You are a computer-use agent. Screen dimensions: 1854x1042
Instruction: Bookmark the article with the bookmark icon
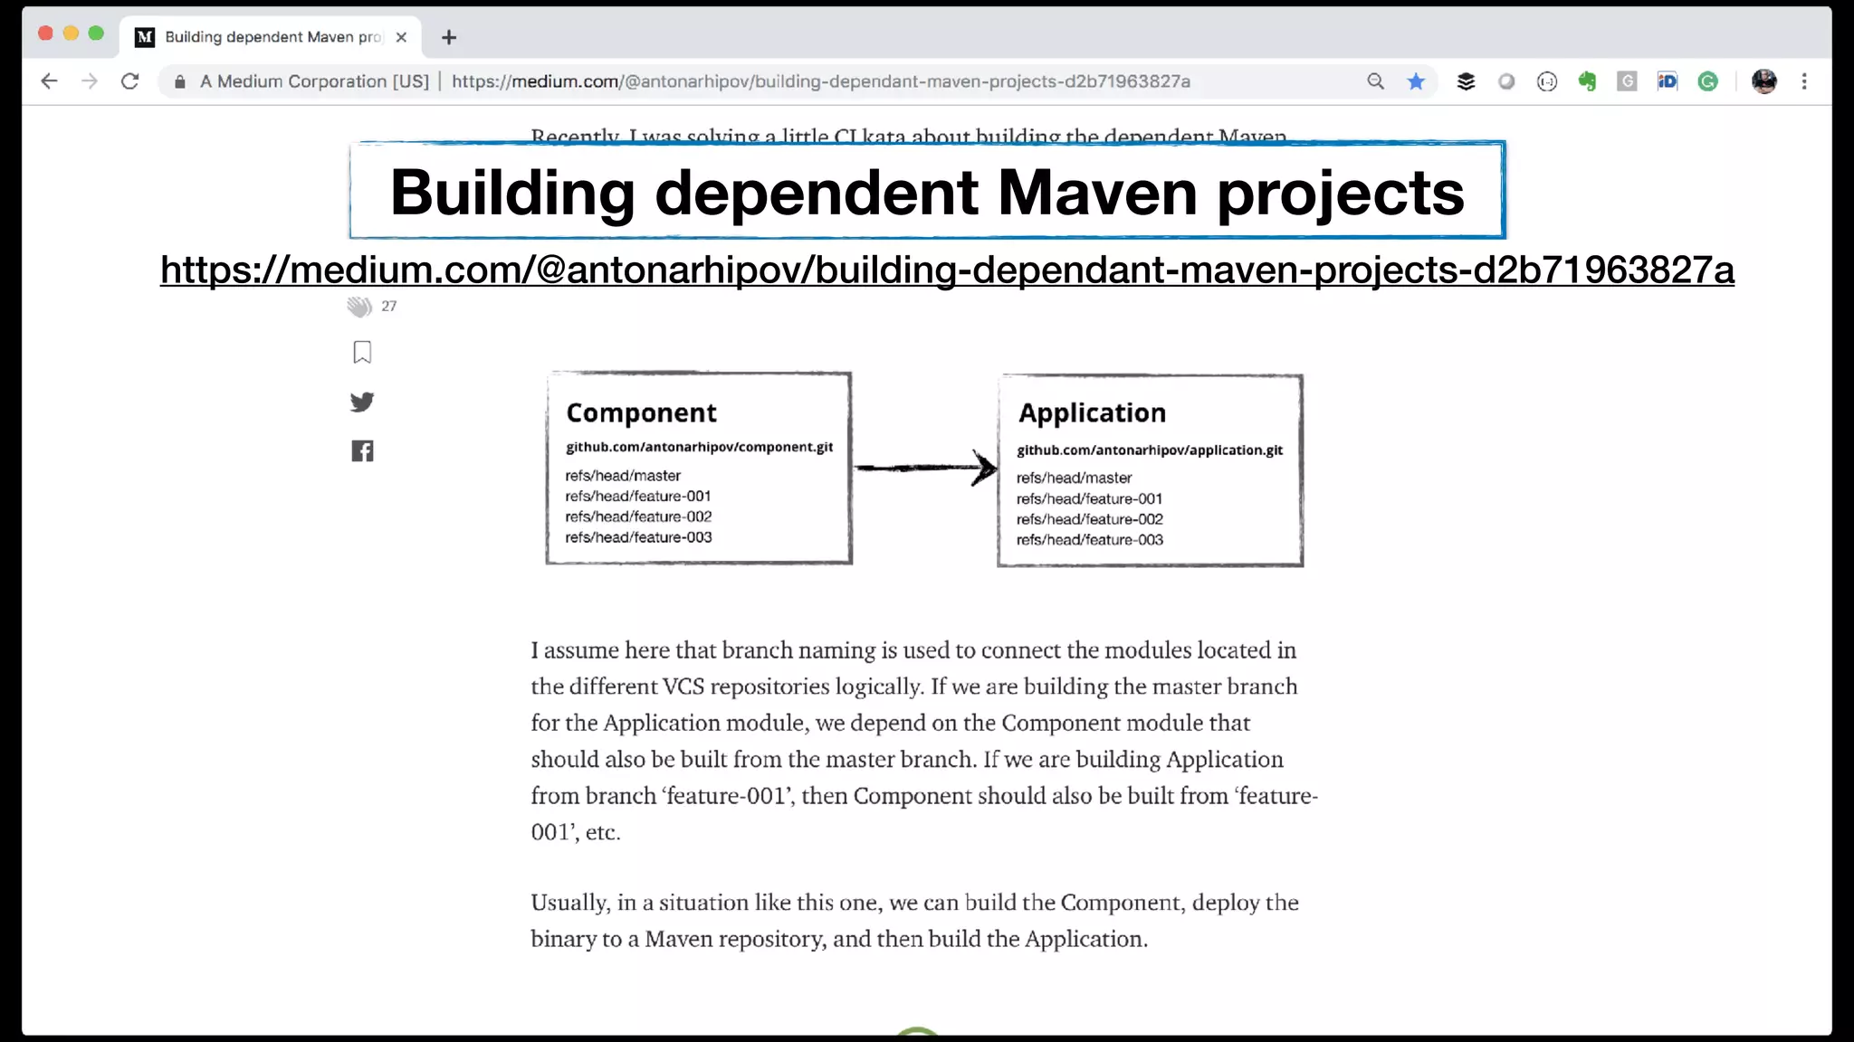[x=362, y=353]
